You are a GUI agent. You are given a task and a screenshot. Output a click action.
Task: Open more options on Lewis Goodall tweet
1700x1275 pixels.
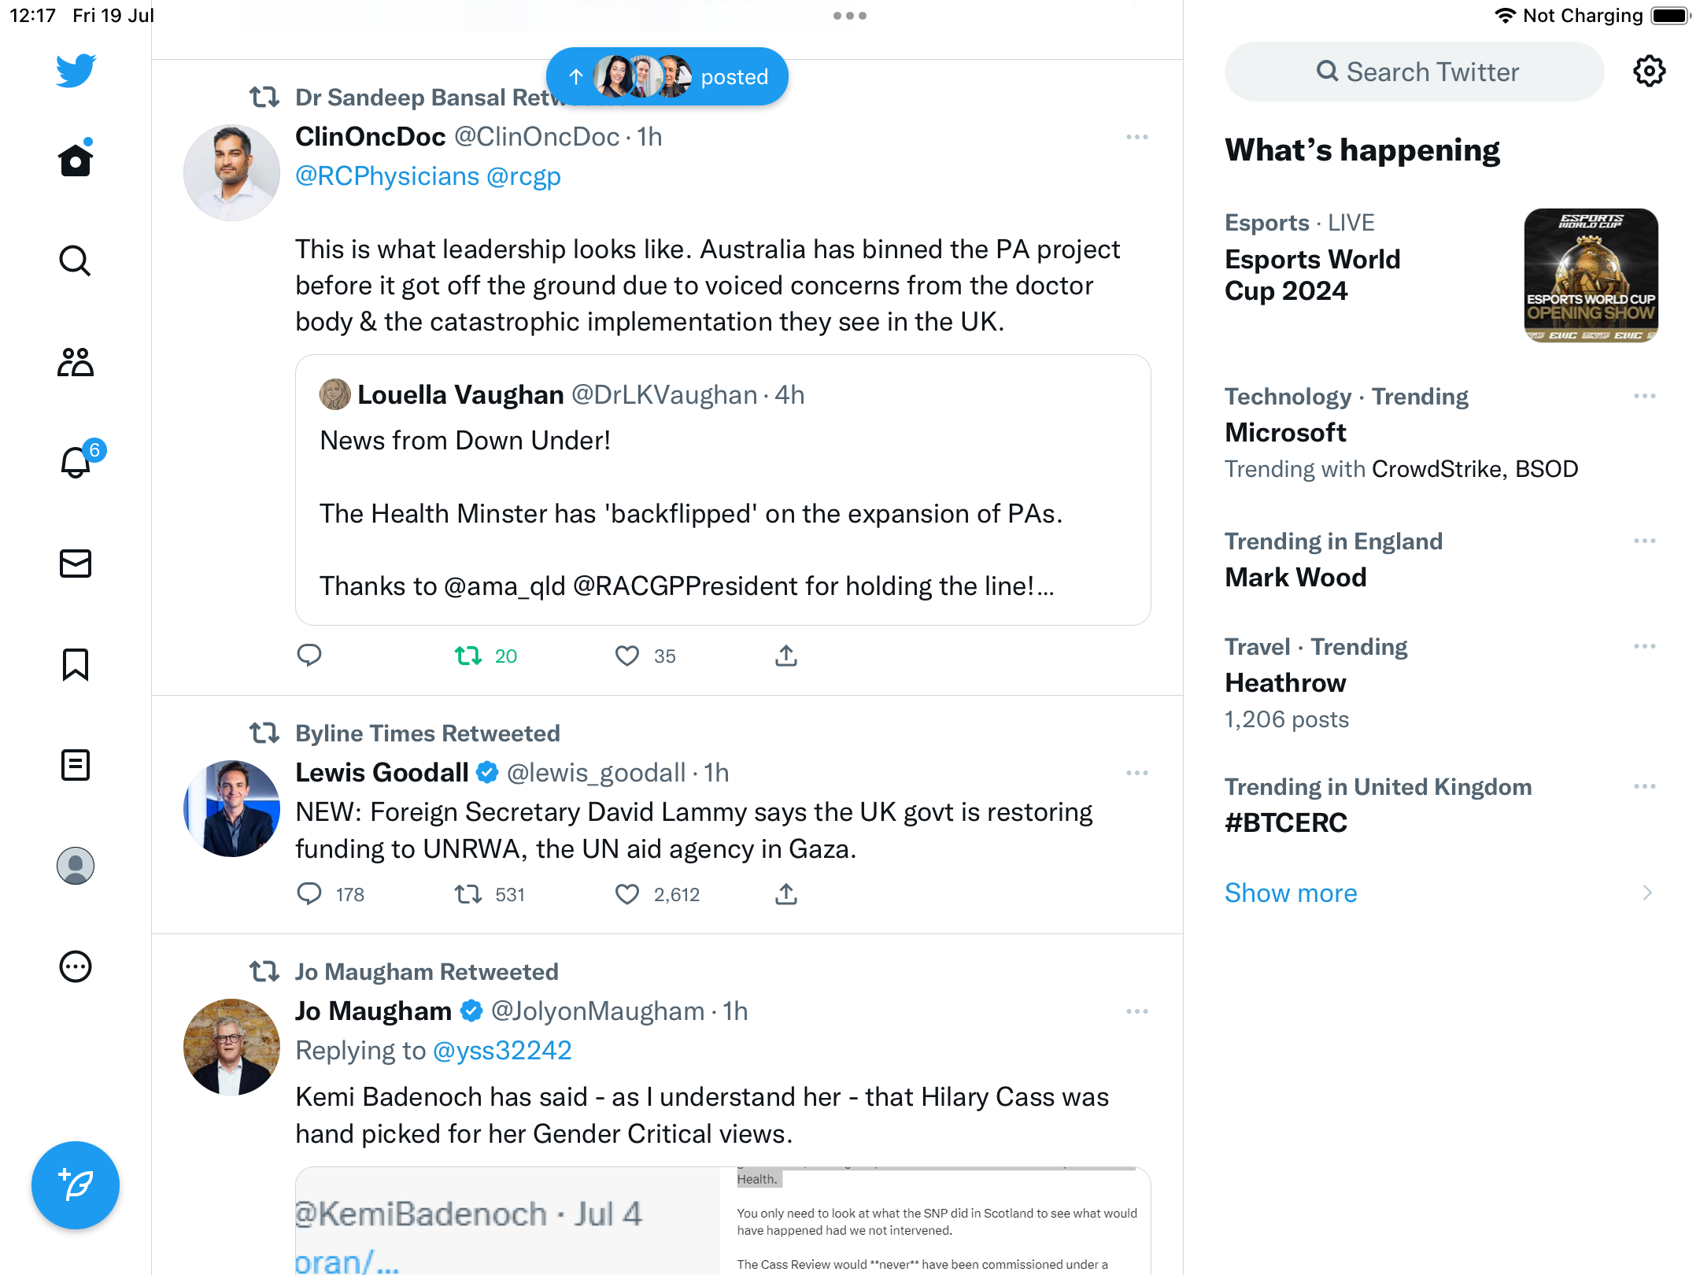pyautogui.click(x=1136, y=773)
